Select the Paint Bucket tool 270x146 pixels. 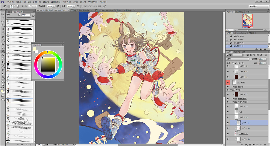pyautogui.click(x=3, y=55)
